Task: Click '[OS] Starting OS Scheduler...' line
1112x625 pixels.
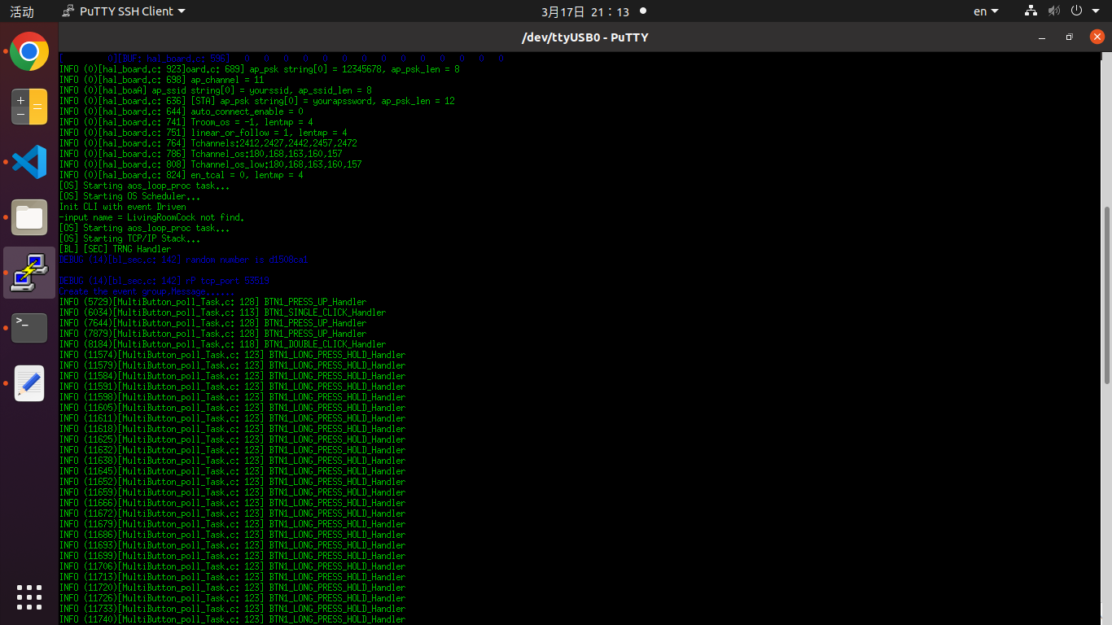Action: pyautogui.click(x=129, y=196)
